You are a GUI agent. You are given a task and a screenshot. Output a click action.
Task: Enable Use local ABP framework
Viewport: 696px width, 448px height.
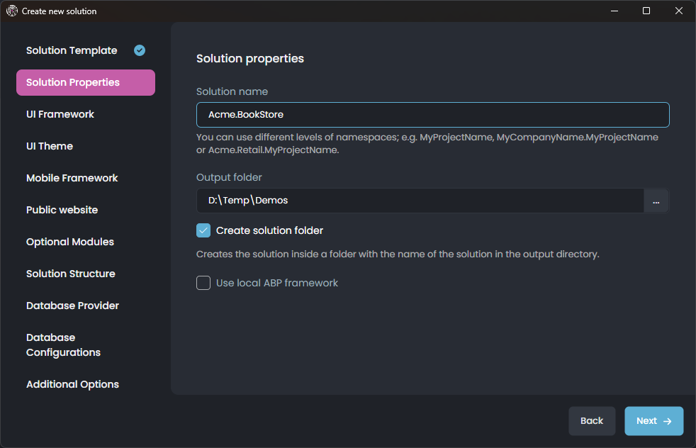203,282
